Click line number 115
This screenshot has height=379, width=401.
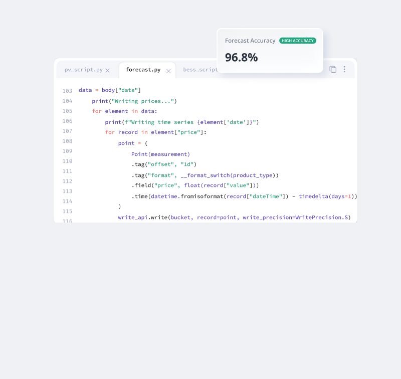point(67,211)
